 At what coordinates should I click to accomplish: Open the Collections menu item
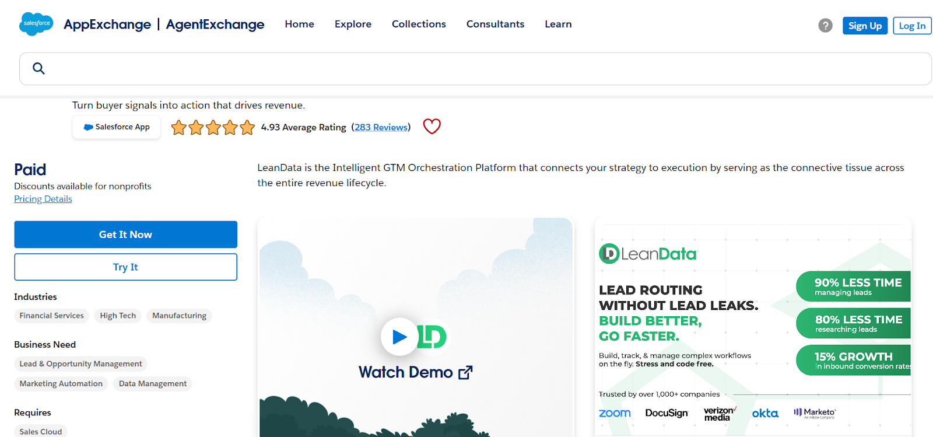point(419,24)
